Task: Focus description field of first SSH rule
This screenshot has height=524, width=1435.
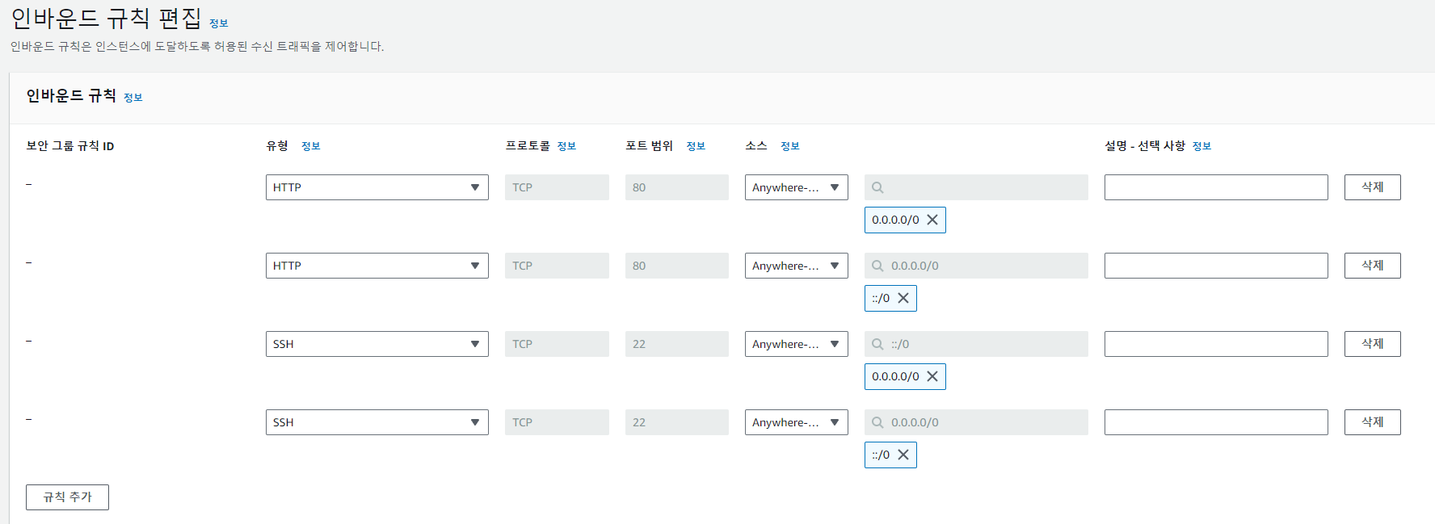Action: [1216, 344]
